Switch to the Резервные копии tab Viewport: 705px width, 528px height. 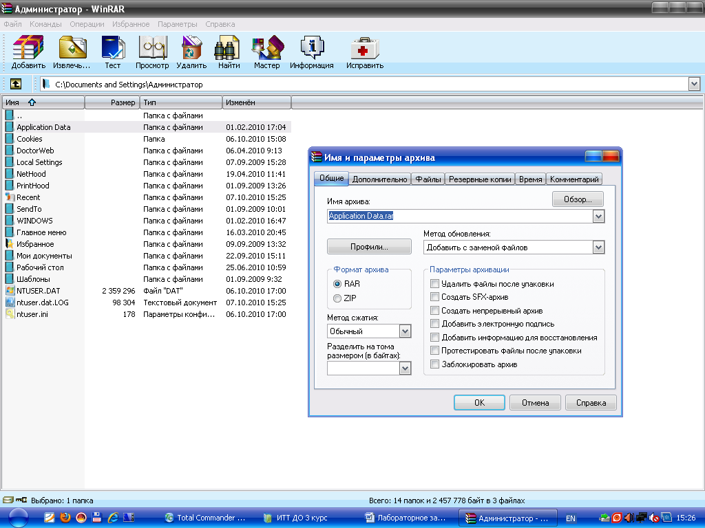coord(480,179)
